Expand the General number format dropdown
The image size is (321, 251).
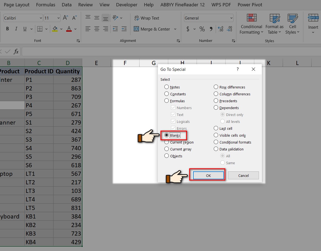(208, 18)
